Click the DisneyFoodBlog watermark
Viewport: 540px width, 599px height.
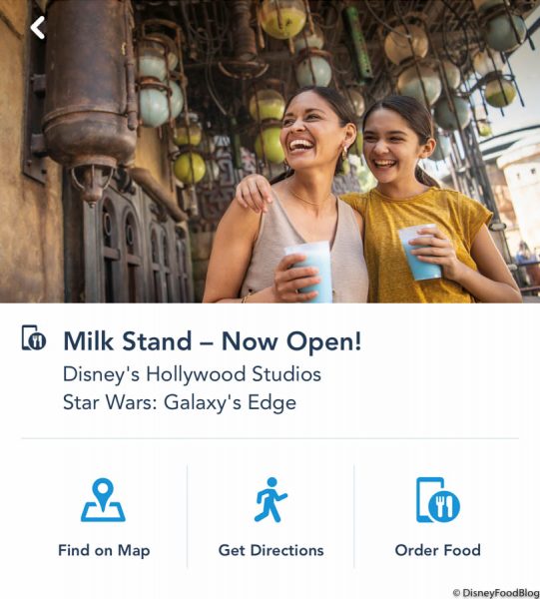495,592
